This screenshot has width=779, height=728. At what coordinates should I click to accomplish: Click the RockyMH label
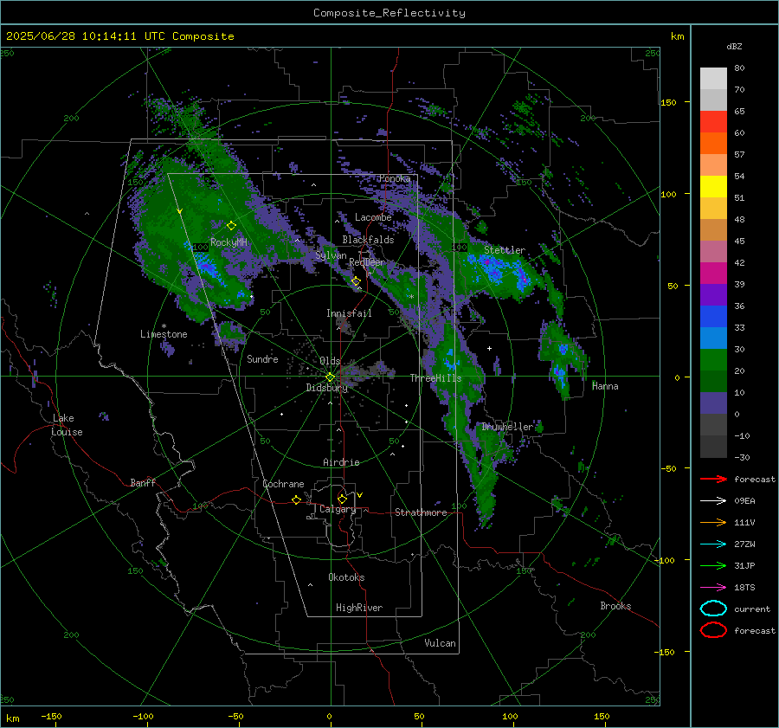229,242
